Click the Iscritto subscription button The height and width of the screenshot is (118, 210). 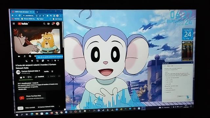(x=46, y=71)
